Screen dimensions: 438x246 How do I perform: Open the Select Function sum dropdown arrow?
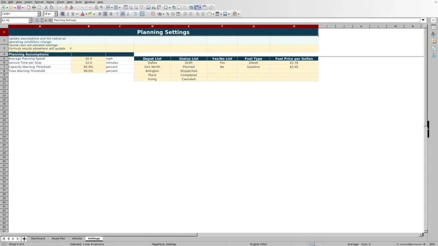coord(46,20)
